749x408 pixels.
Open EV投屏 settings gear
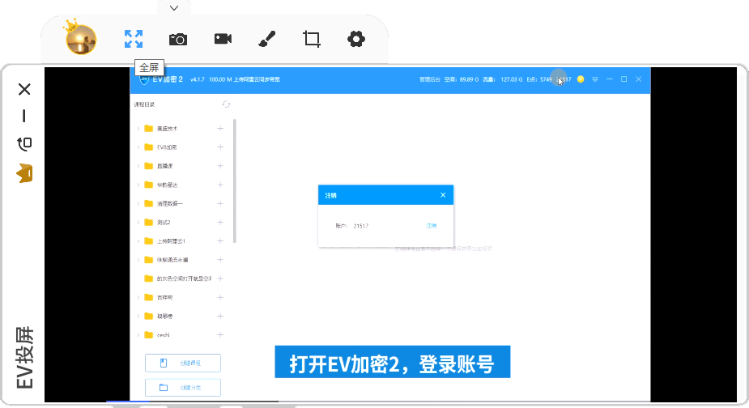click(356, 39)
